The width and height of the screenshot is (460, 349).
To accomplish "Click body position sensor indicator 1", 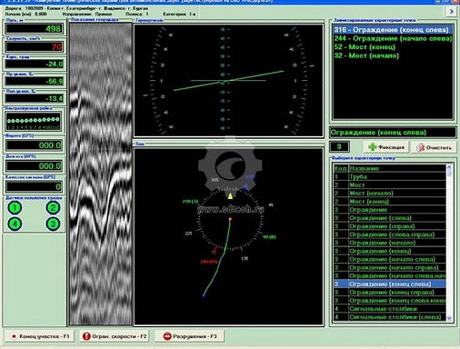I will coord(15,208).
